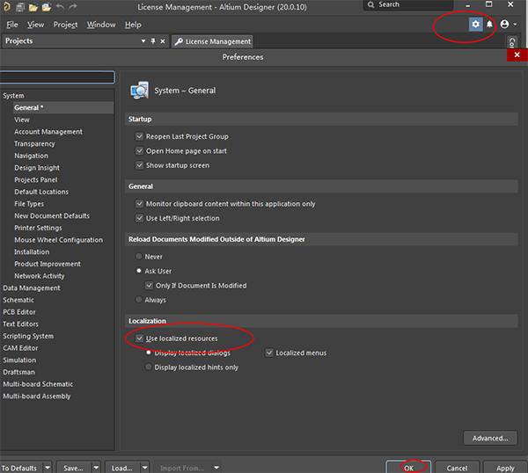Select the Always reload option
Screen dimensions: 528x473
(x=138, y=300)
